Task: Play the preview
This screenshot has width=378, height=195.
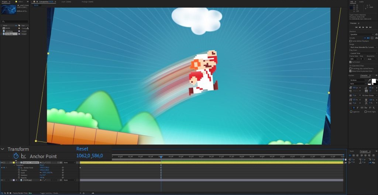Action: 363,27
